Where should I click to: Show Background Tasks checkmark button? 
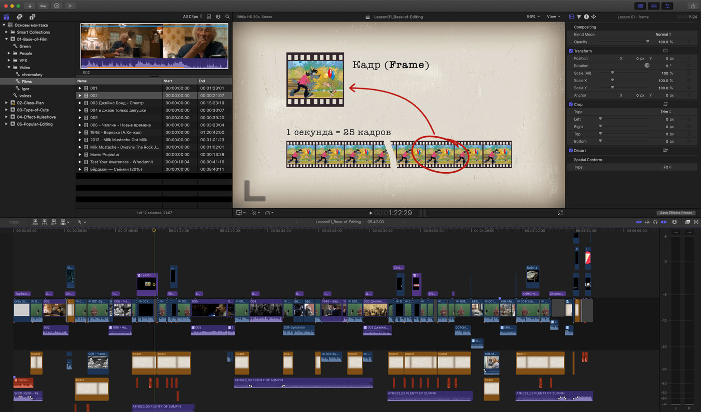[x=57, y=6]
